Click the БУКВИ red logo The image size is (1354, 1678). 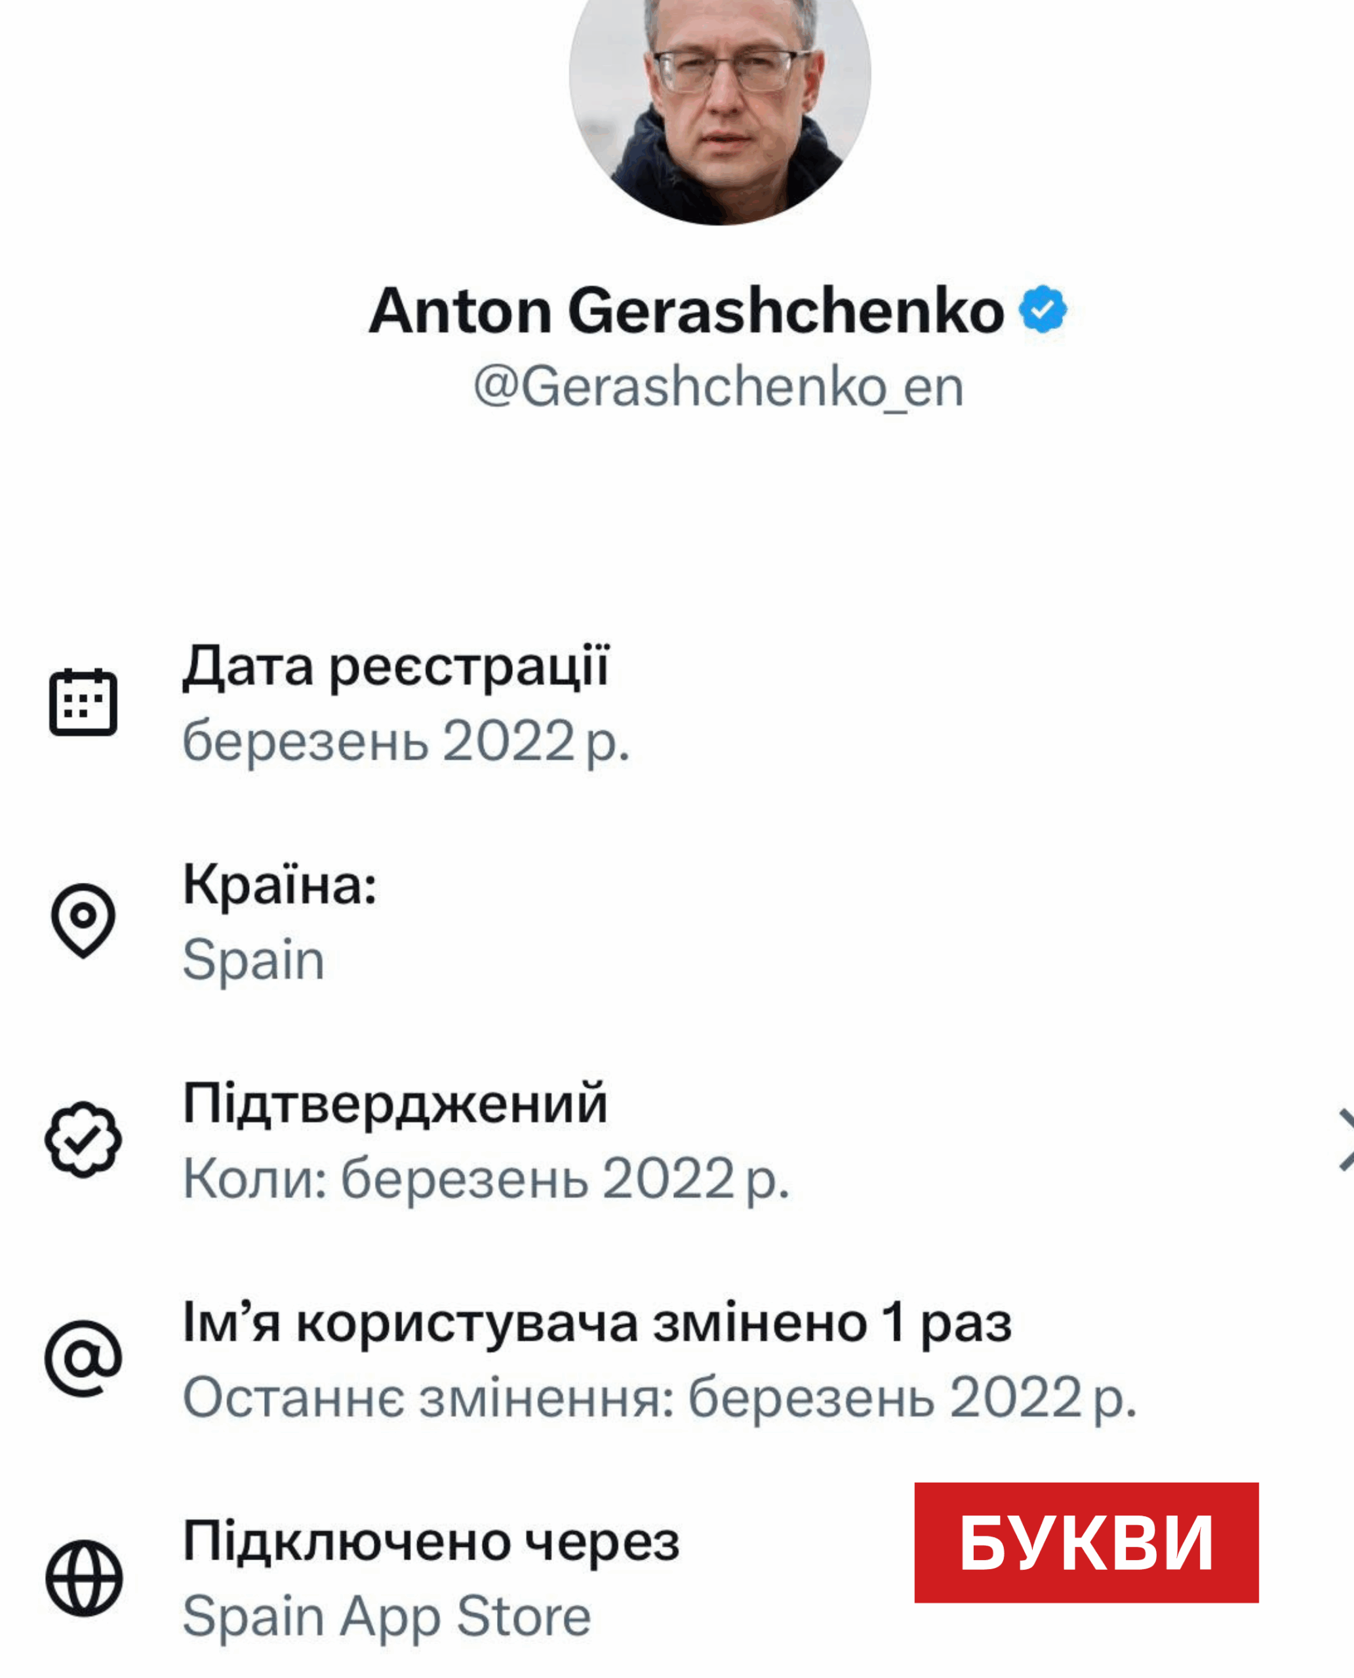click(x=1086, y=1542)
